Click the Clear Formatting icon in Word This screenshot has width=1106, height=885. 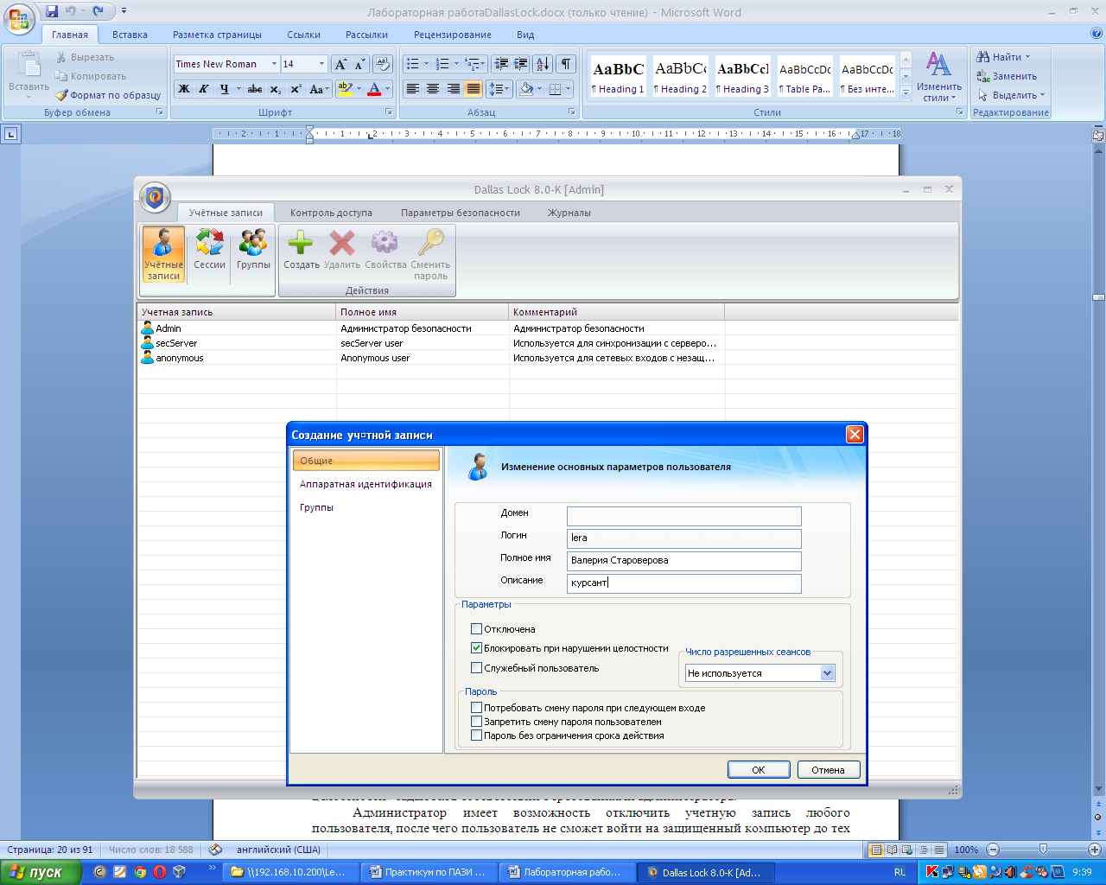coord(383,64)
